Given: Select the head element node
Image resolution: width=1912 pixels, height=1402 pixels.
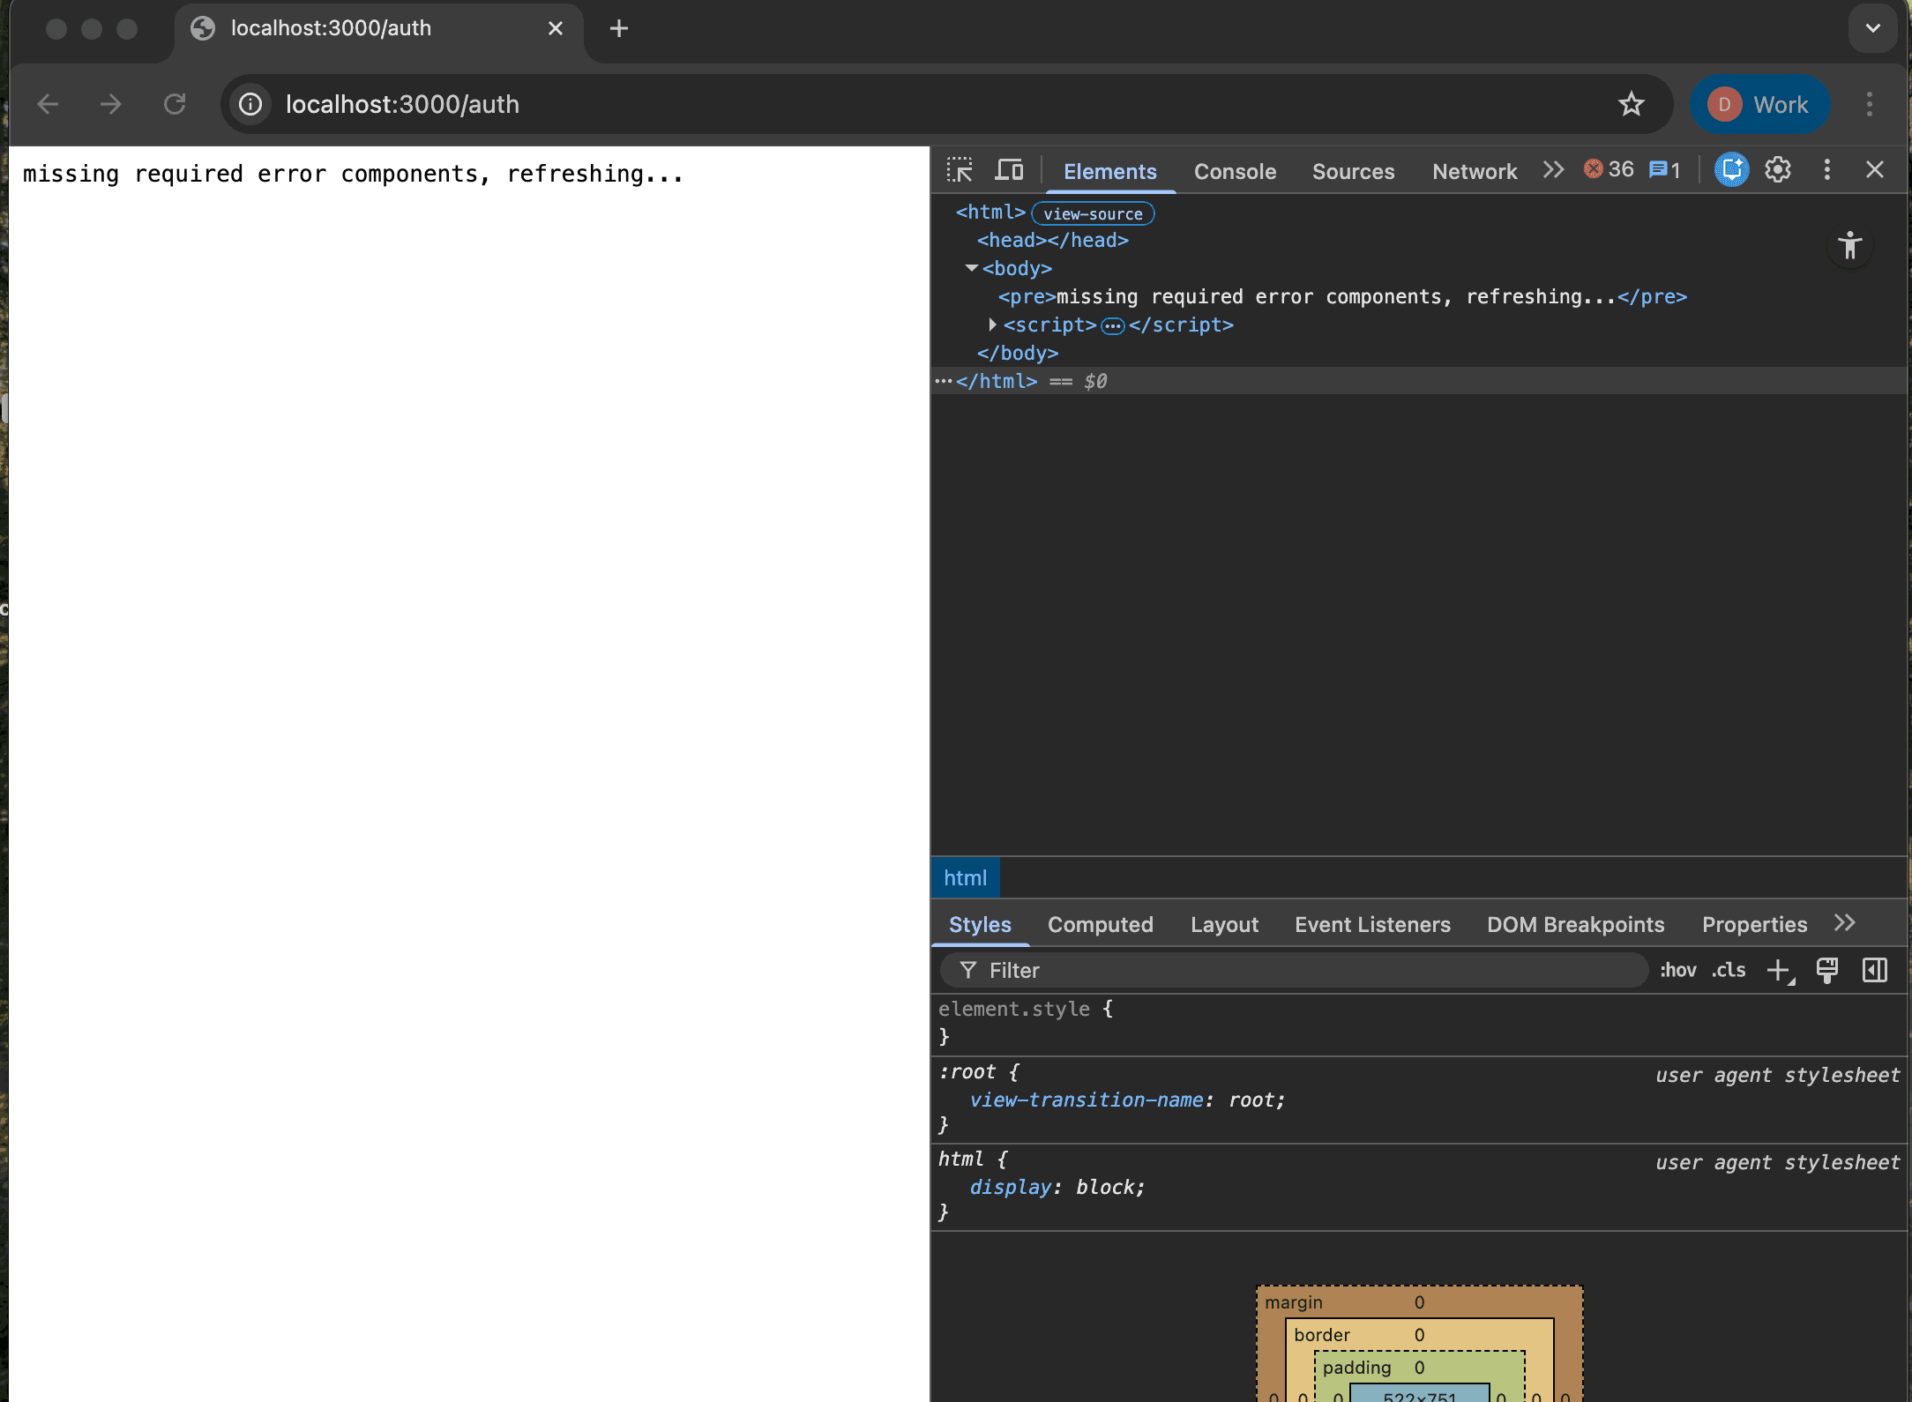Looking at the screenshot, I should [1053, 240].
